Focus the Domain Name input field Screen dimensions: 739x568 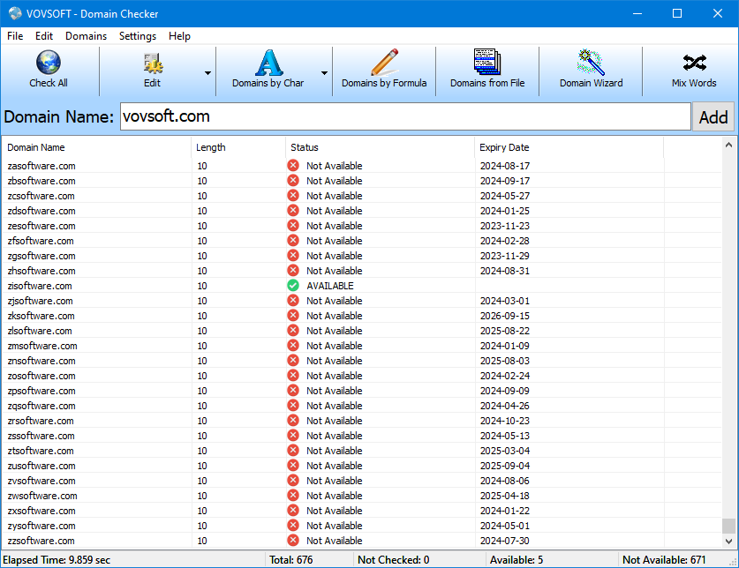click(x=405, y=116)
